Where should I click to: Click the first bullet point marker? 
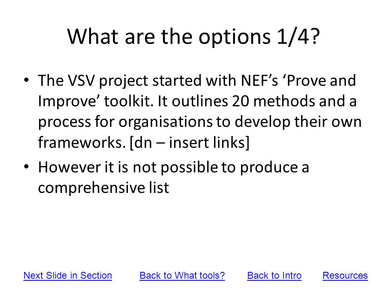click(x=27, y=80)
